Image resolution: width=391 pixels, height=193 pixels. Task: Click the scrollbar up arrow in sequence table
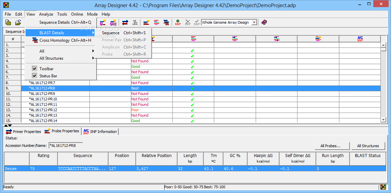(x=384, y=45)
